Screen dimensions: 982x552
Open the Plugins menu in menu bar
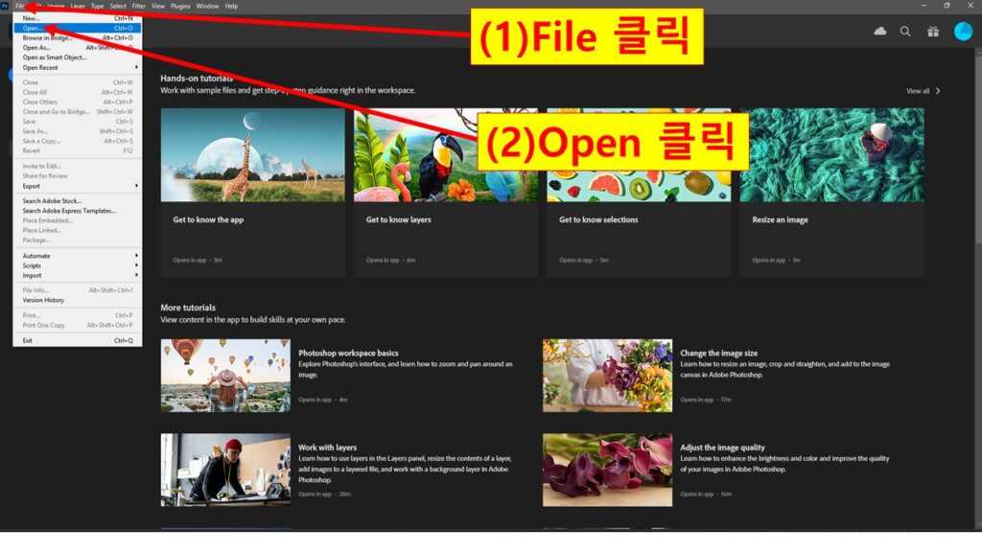click(180, 6)
